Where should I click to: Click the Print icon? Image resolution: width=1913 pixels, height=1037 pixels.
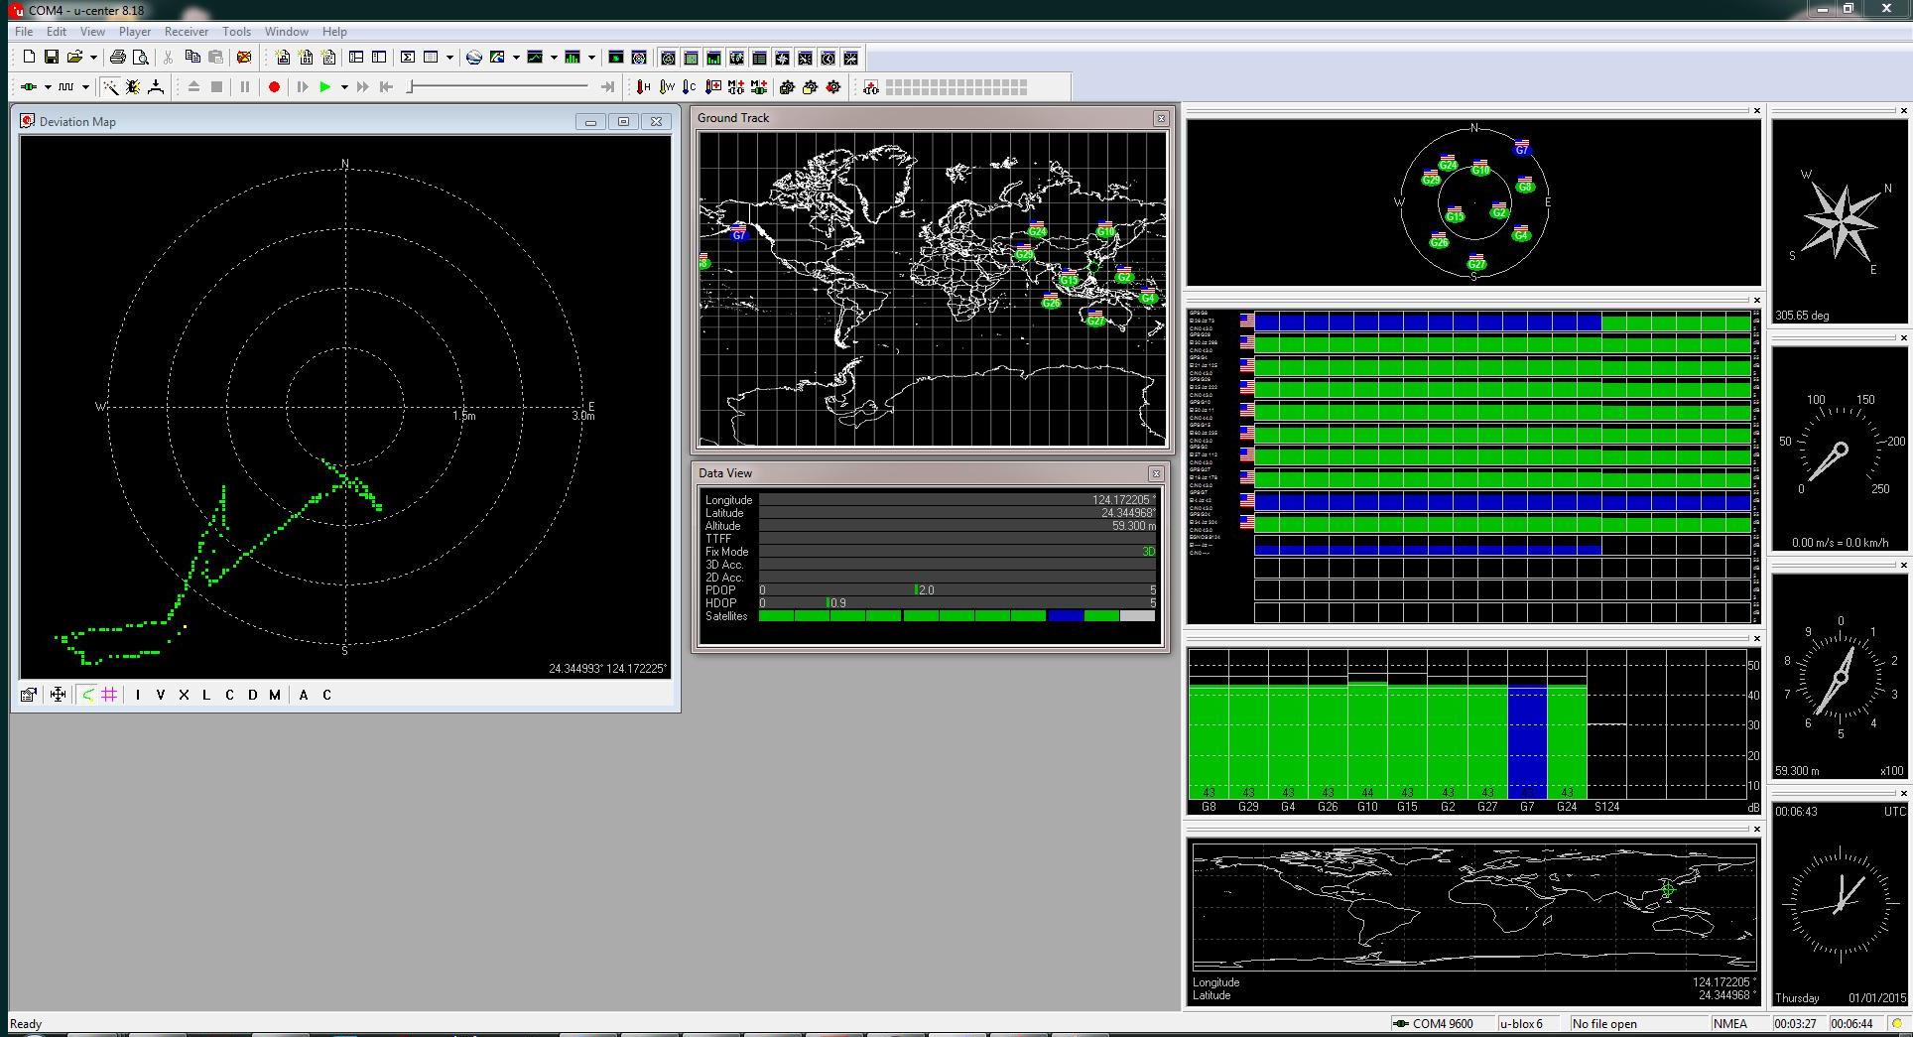click(118, 58)
